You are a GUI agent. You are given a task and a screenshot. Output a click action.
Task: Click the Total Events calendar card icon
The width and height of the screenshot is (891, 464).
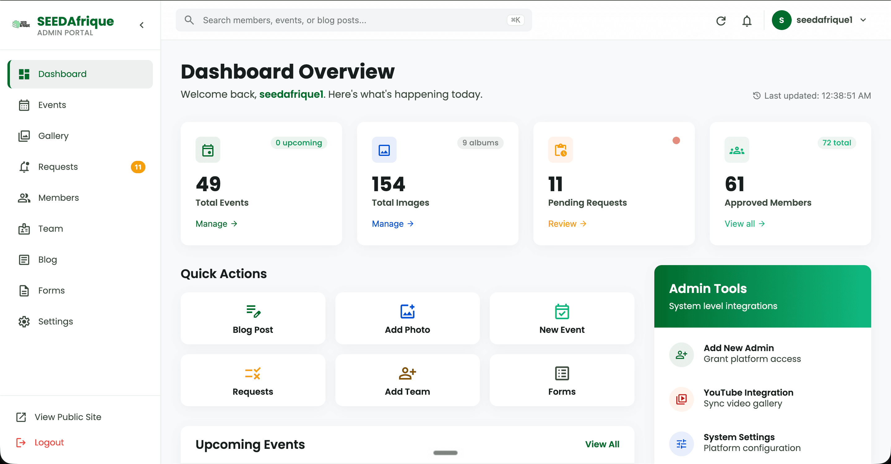point(208,150)
